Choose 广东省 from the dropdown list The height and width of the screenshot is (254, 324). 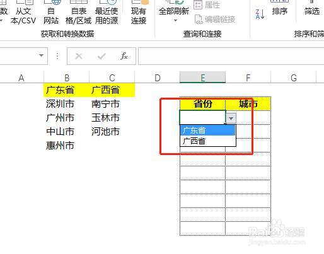[x=208, y=130]
